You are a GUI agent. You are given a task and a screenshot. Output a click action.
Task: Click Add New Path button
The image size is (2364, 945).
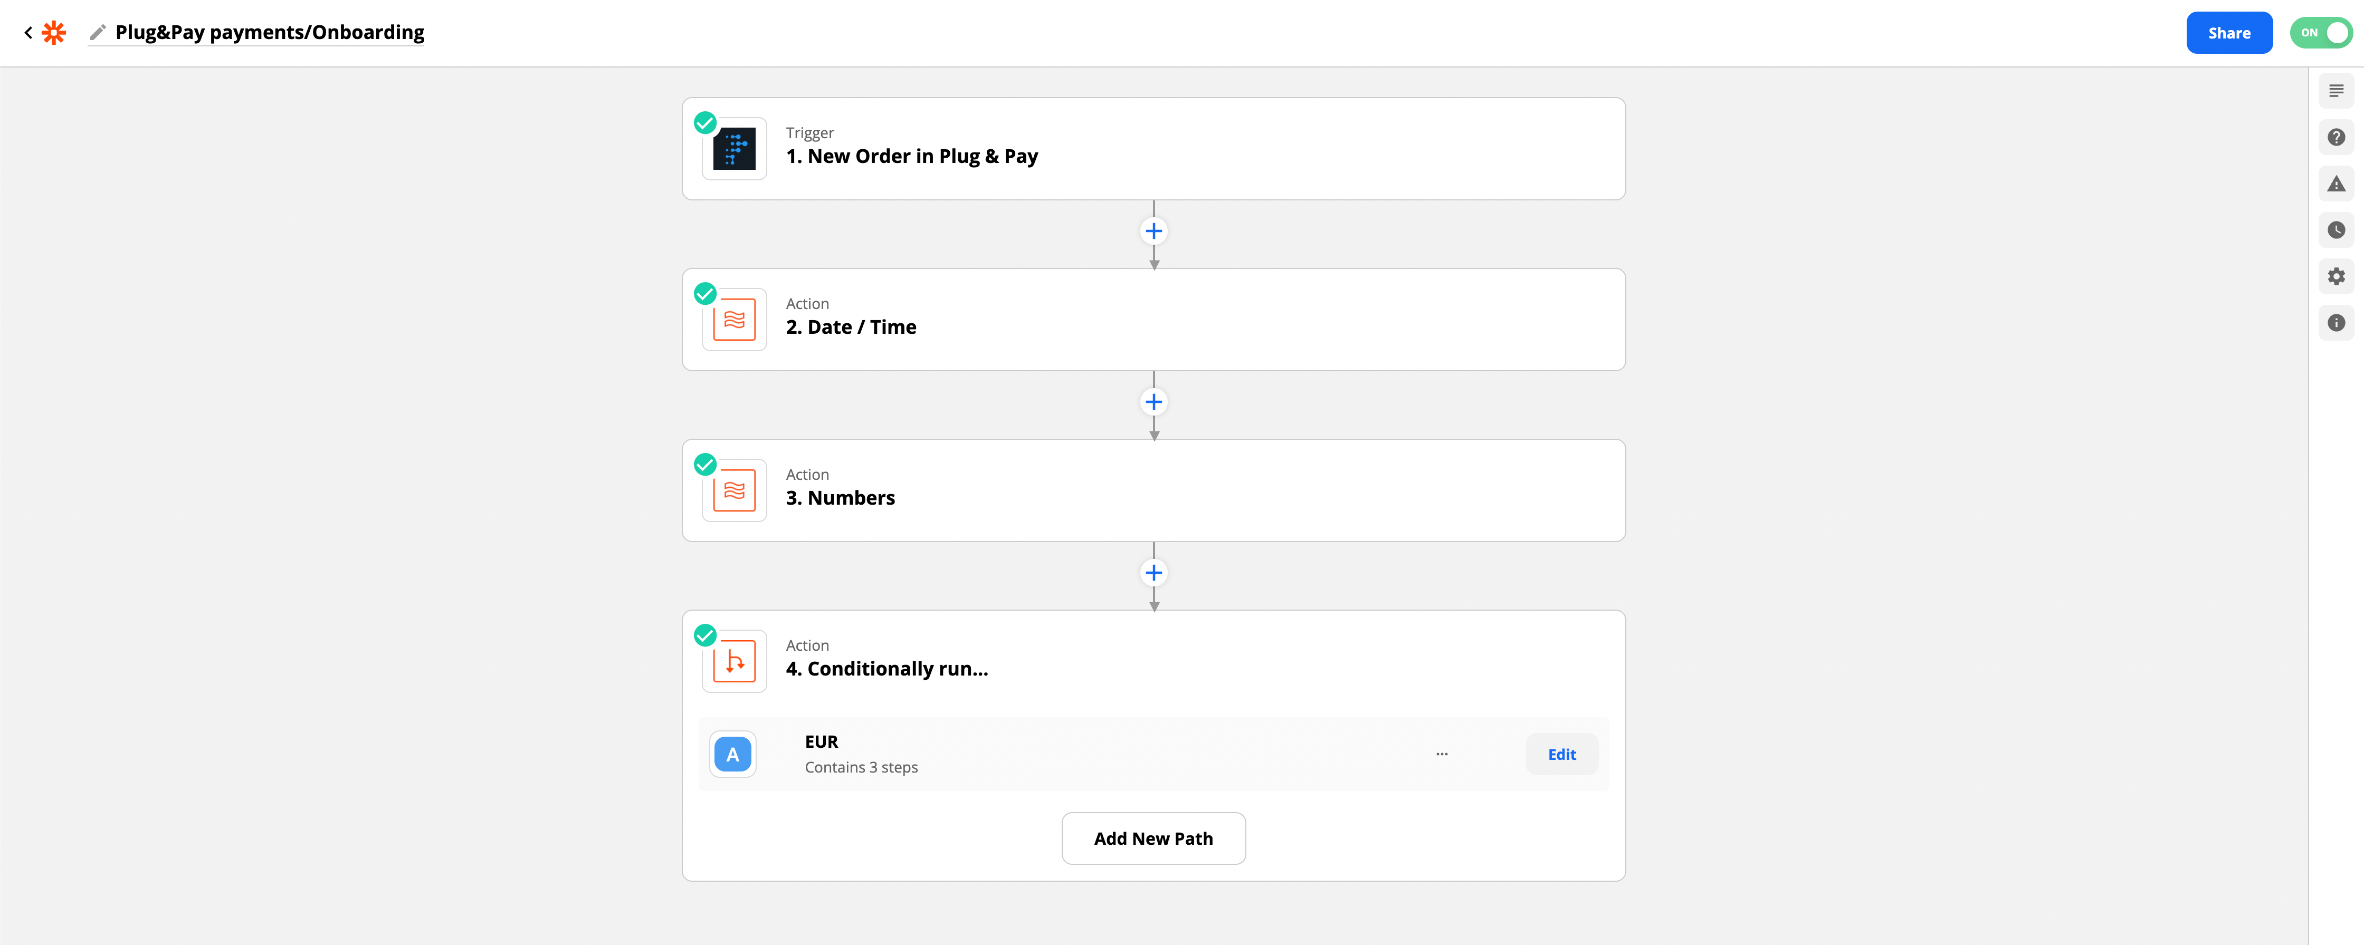[1154, 838]
